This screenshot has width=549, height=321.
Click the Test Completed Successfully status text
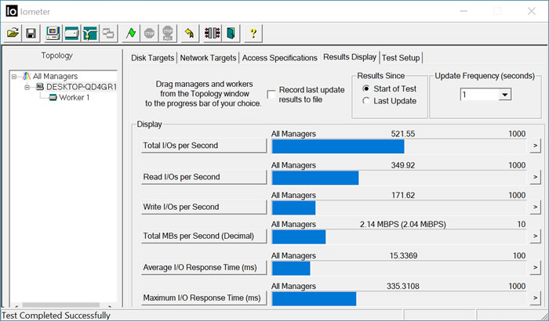pyautogui.click(x=56, y=316)
